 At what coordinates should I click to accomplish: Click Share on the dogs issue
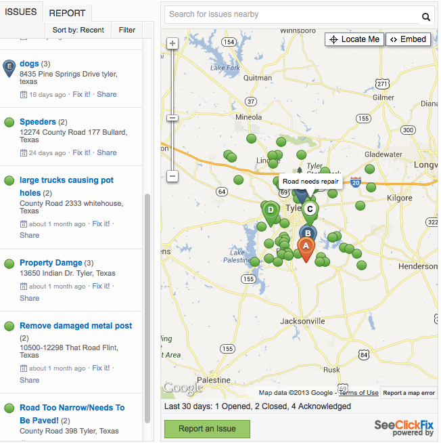pyautogui.click(x=107, y=94)
